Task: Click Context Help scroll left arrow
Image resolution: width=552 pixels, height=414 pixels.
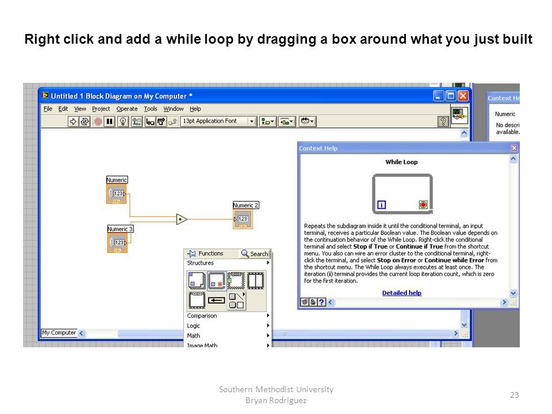Action: pos(331,302)
